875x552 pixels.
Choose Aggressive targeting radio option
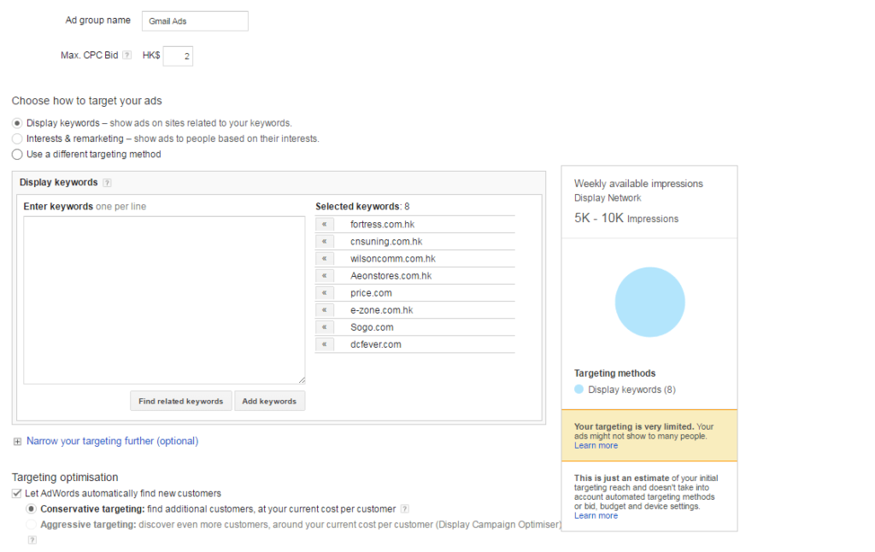[x=32, y=525]
